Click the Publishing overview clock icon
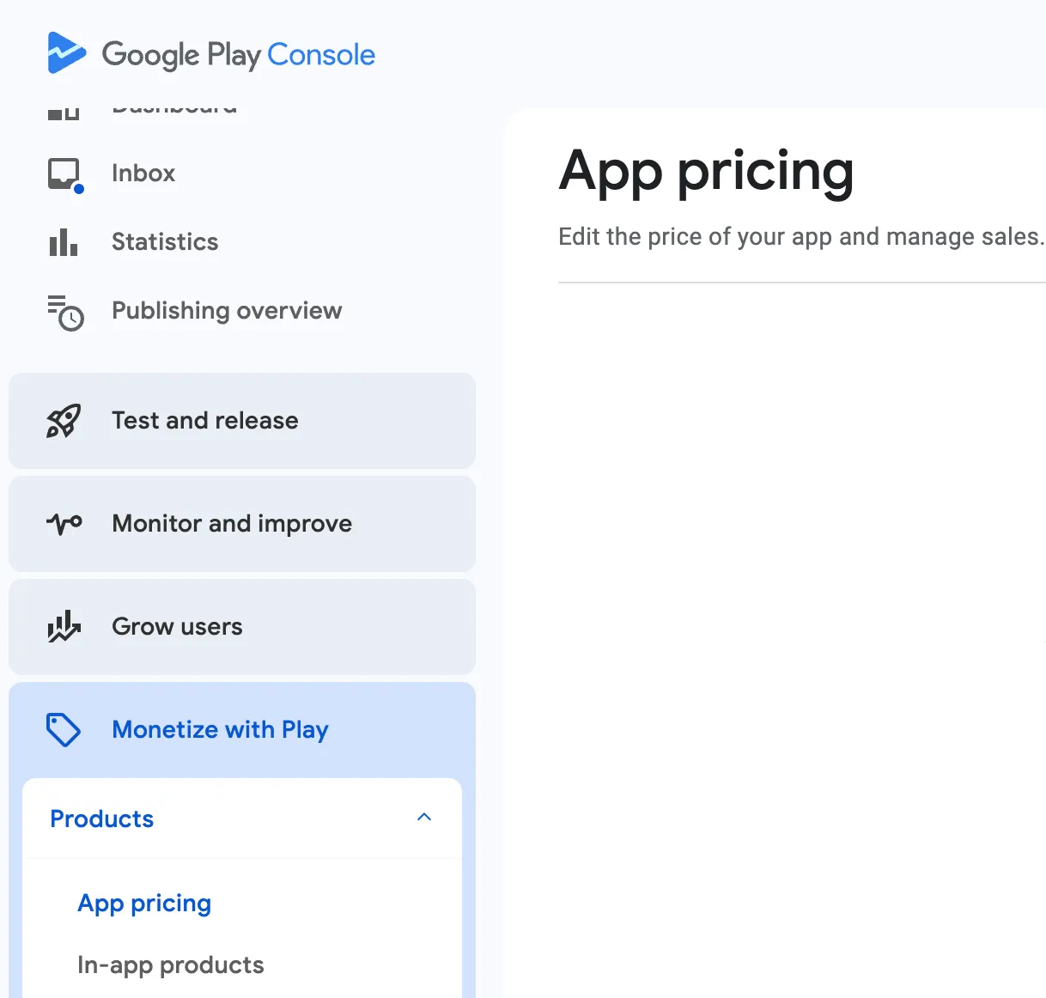This screenshot has height=998, width=1046. pos(65,313)
